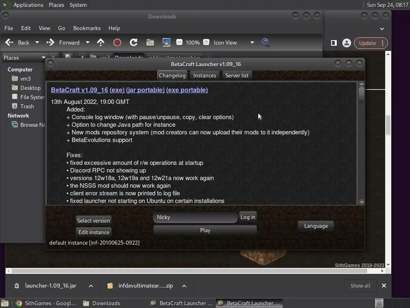The height and width of the screenshot is (308, 410).
Task: Open the Edit menu in Downloads window
Action: [26, 28]
